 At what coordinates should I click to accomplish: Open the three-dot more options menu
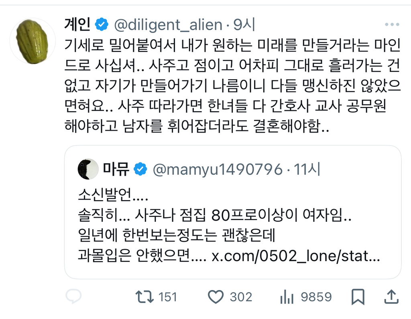pos(392,25)
